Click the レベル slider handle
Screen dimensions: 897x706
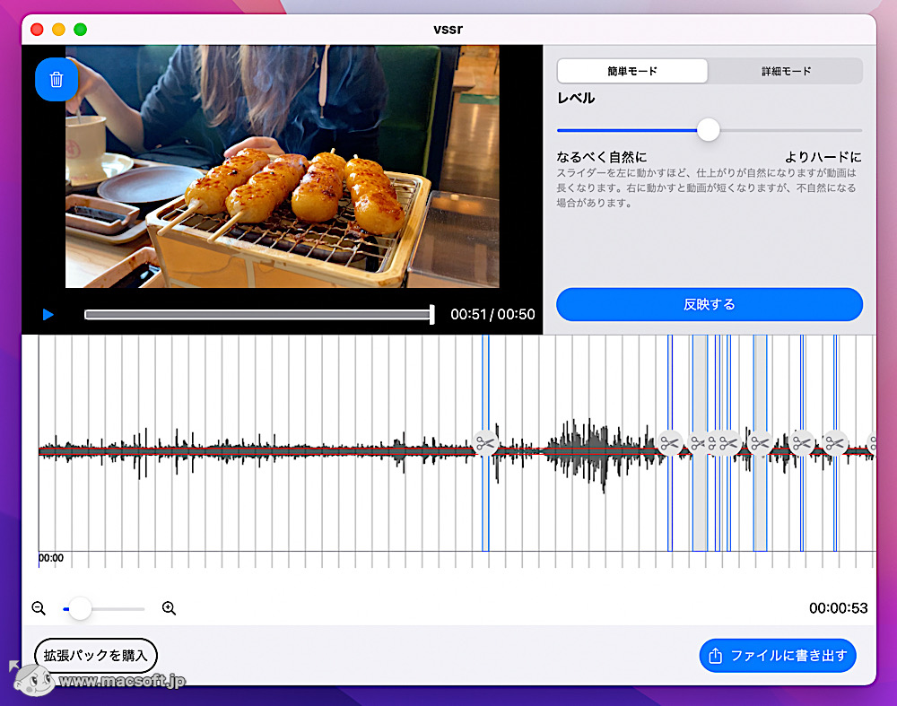(709, 130)
